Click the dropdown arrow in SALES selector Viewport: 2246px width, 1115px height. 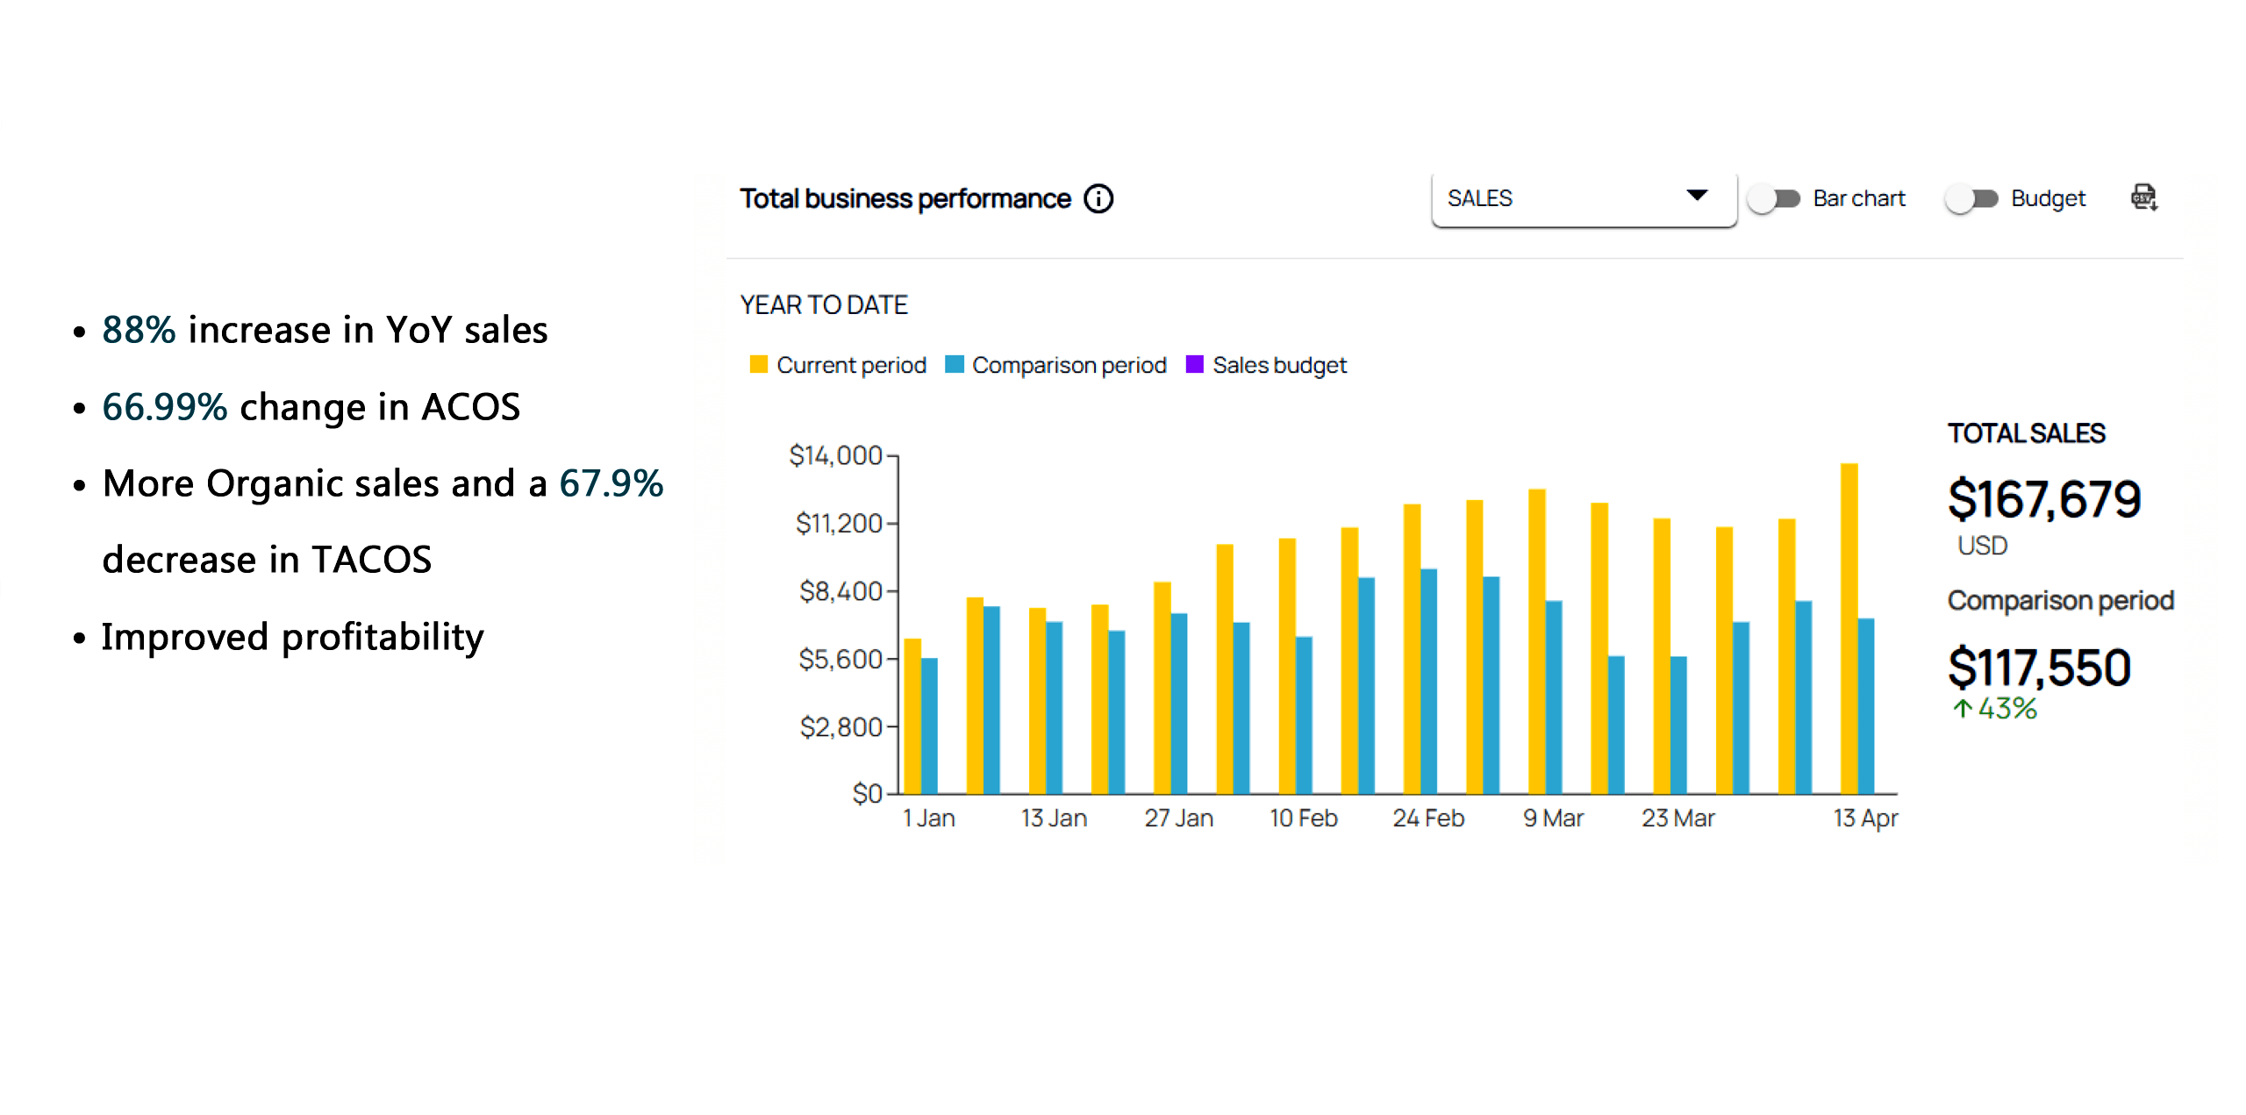[x=1697, y=196]
